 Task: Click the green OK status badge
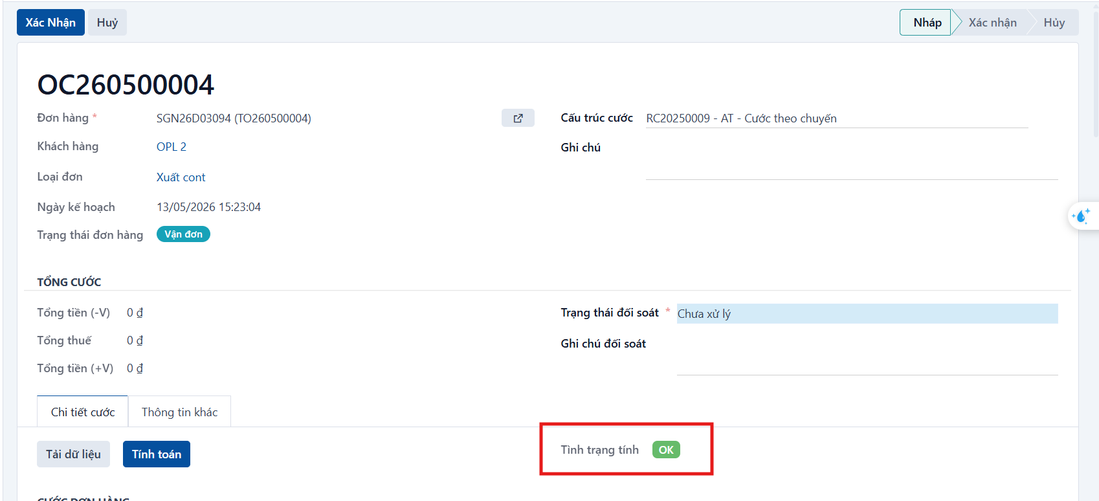click(666, 450)
